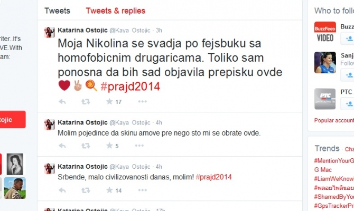Favorite the tweet with 17 stars
This screenshot has height=211, width=354.
point(109,101)
